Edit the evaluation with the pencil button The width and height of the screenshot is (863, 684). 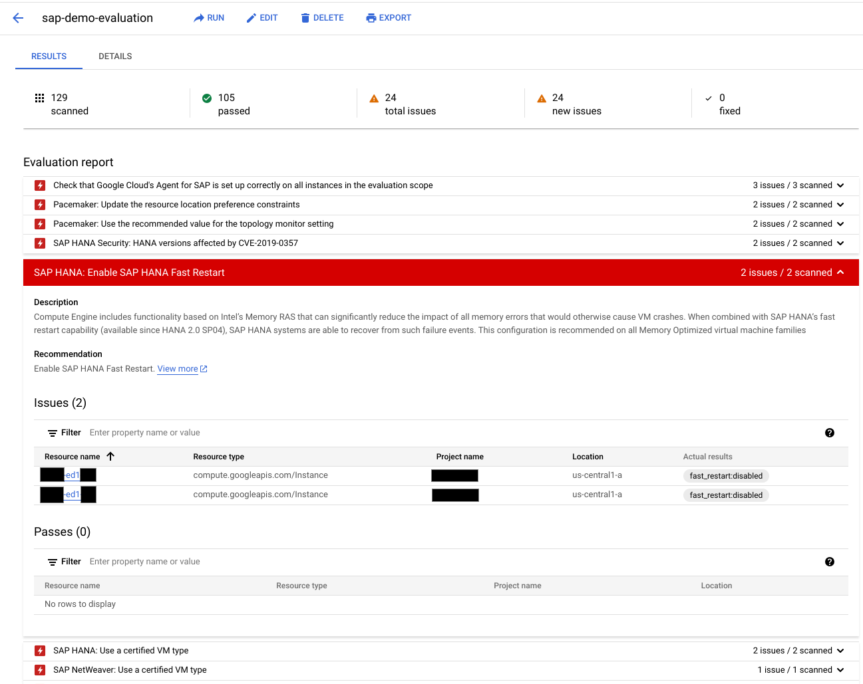tap(262, 18)
